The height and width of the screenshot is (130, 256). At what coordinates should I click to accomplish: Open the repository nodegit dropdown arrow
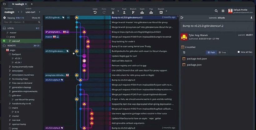[x=18, y=12]
